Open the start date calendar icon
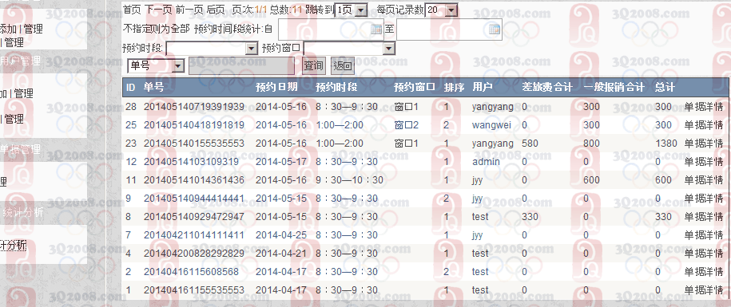Viewport: 731px width, 307px height. (x=376, y=30)
